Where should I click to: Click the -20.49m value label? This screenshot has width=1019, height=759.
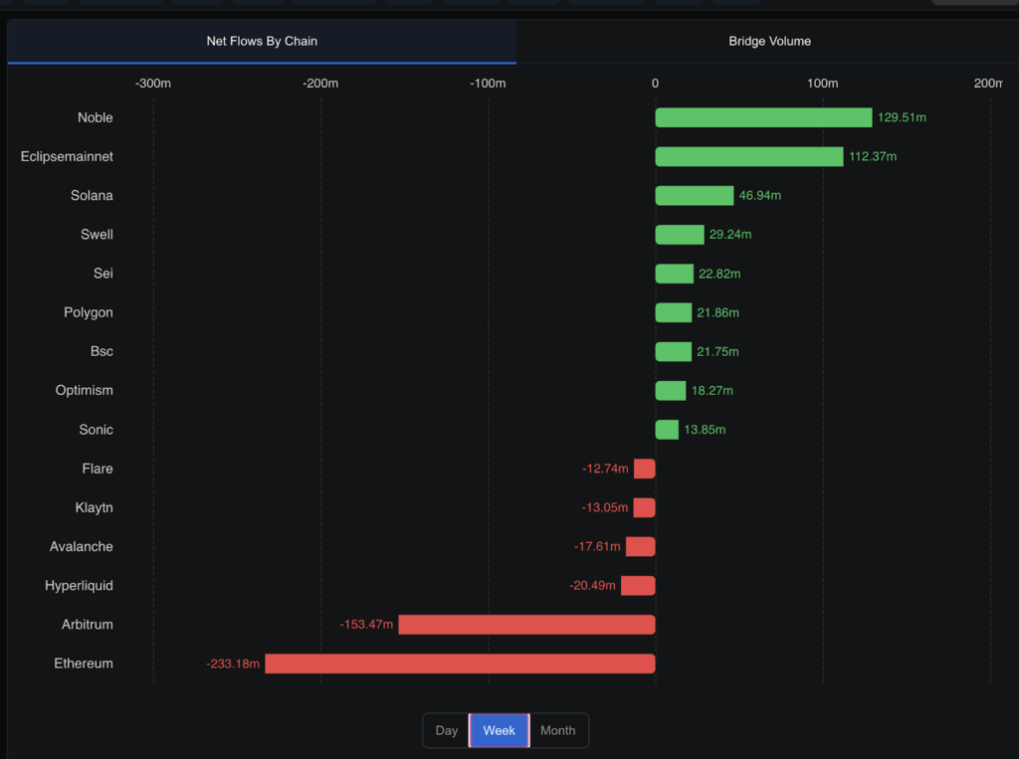[593, 586]
